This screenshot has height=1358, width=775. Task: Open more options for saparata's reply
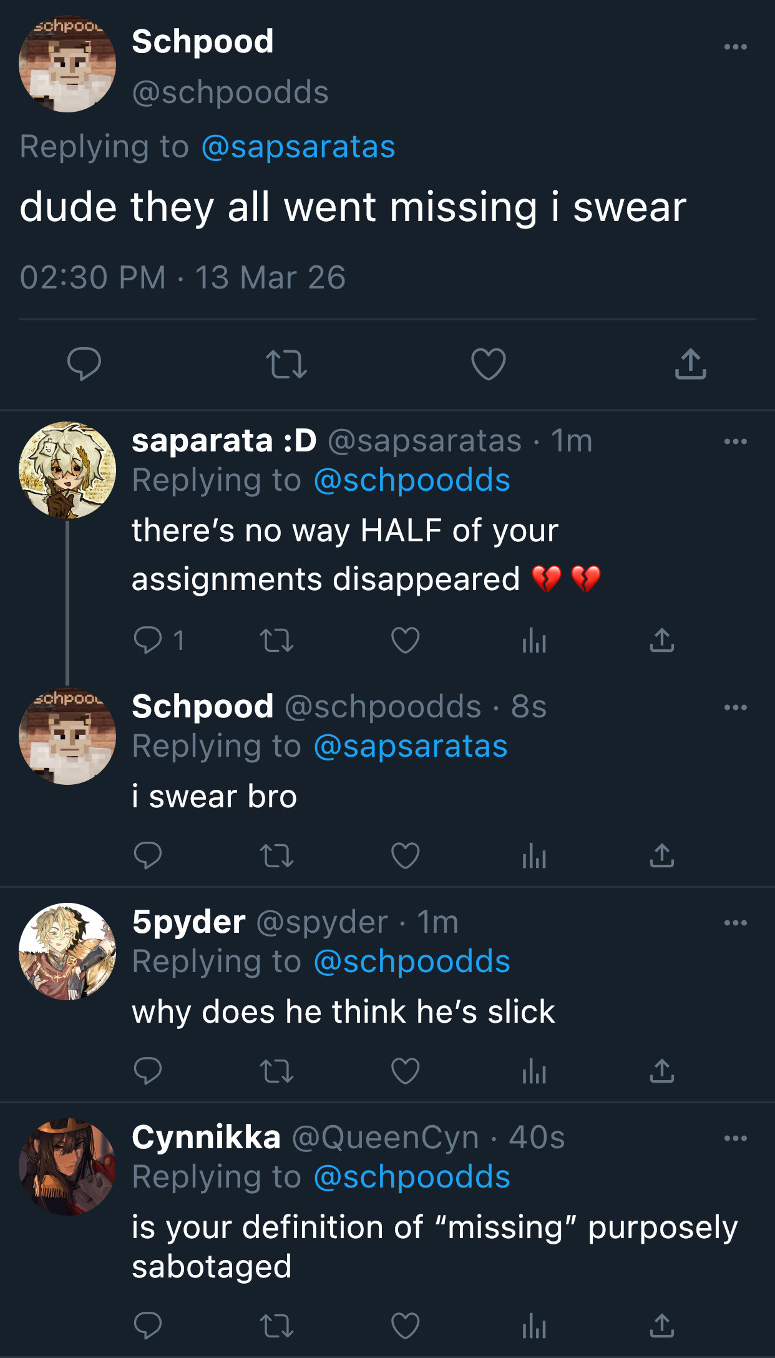click(x=736, y=441)
